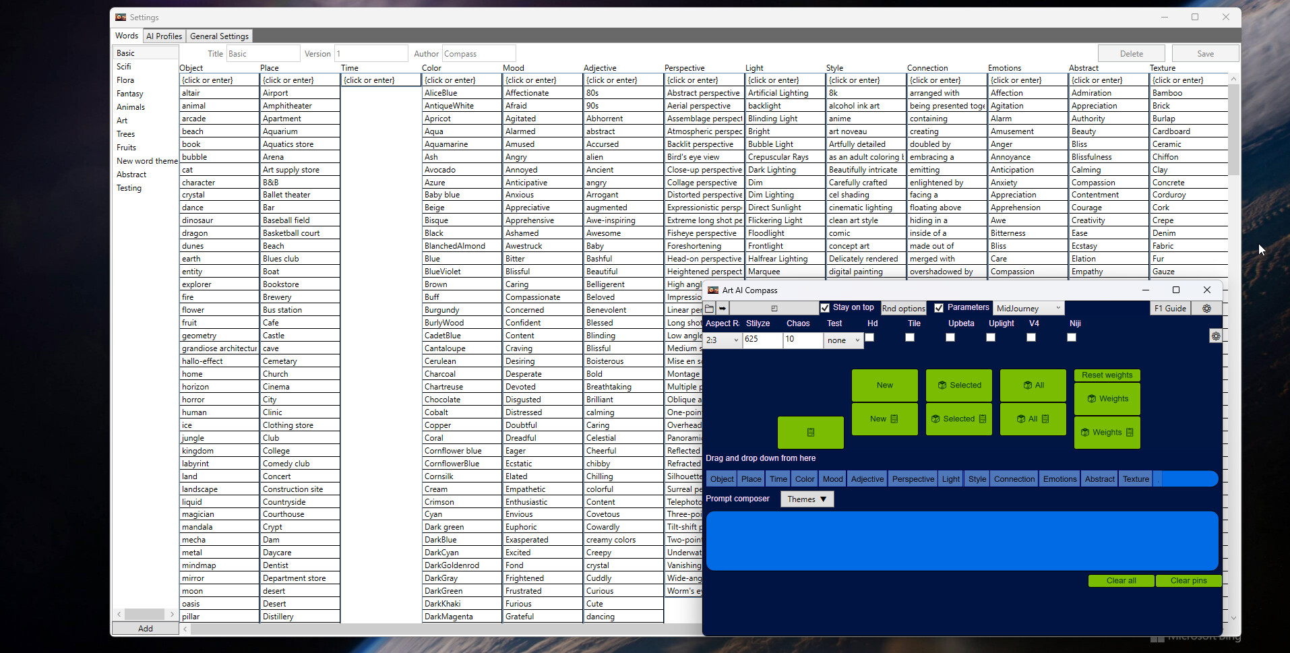Click the gear icon below the parameters row
This screenshot has width=1290, height=653.
click(1216, 336)
